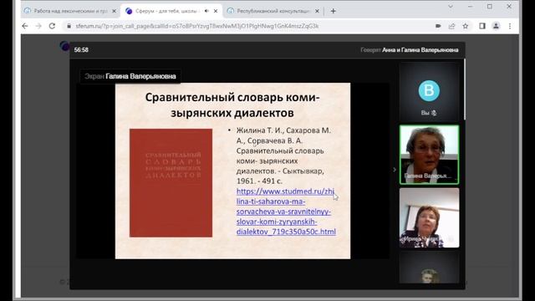Toggle the browser side panel
Viewport: 535px width, 301px height.
click(x=482, y=26)
